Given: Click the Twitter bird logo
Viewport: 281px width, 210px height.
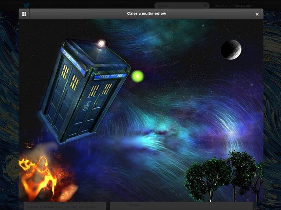Looking at the screenshot, I should click(27, 5).
